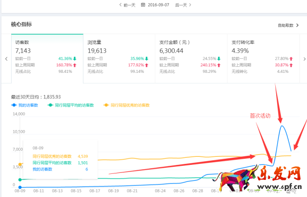This screenshot has width=307, height=197.
Task: Open the calendar date picker icon
Action: 143,5
